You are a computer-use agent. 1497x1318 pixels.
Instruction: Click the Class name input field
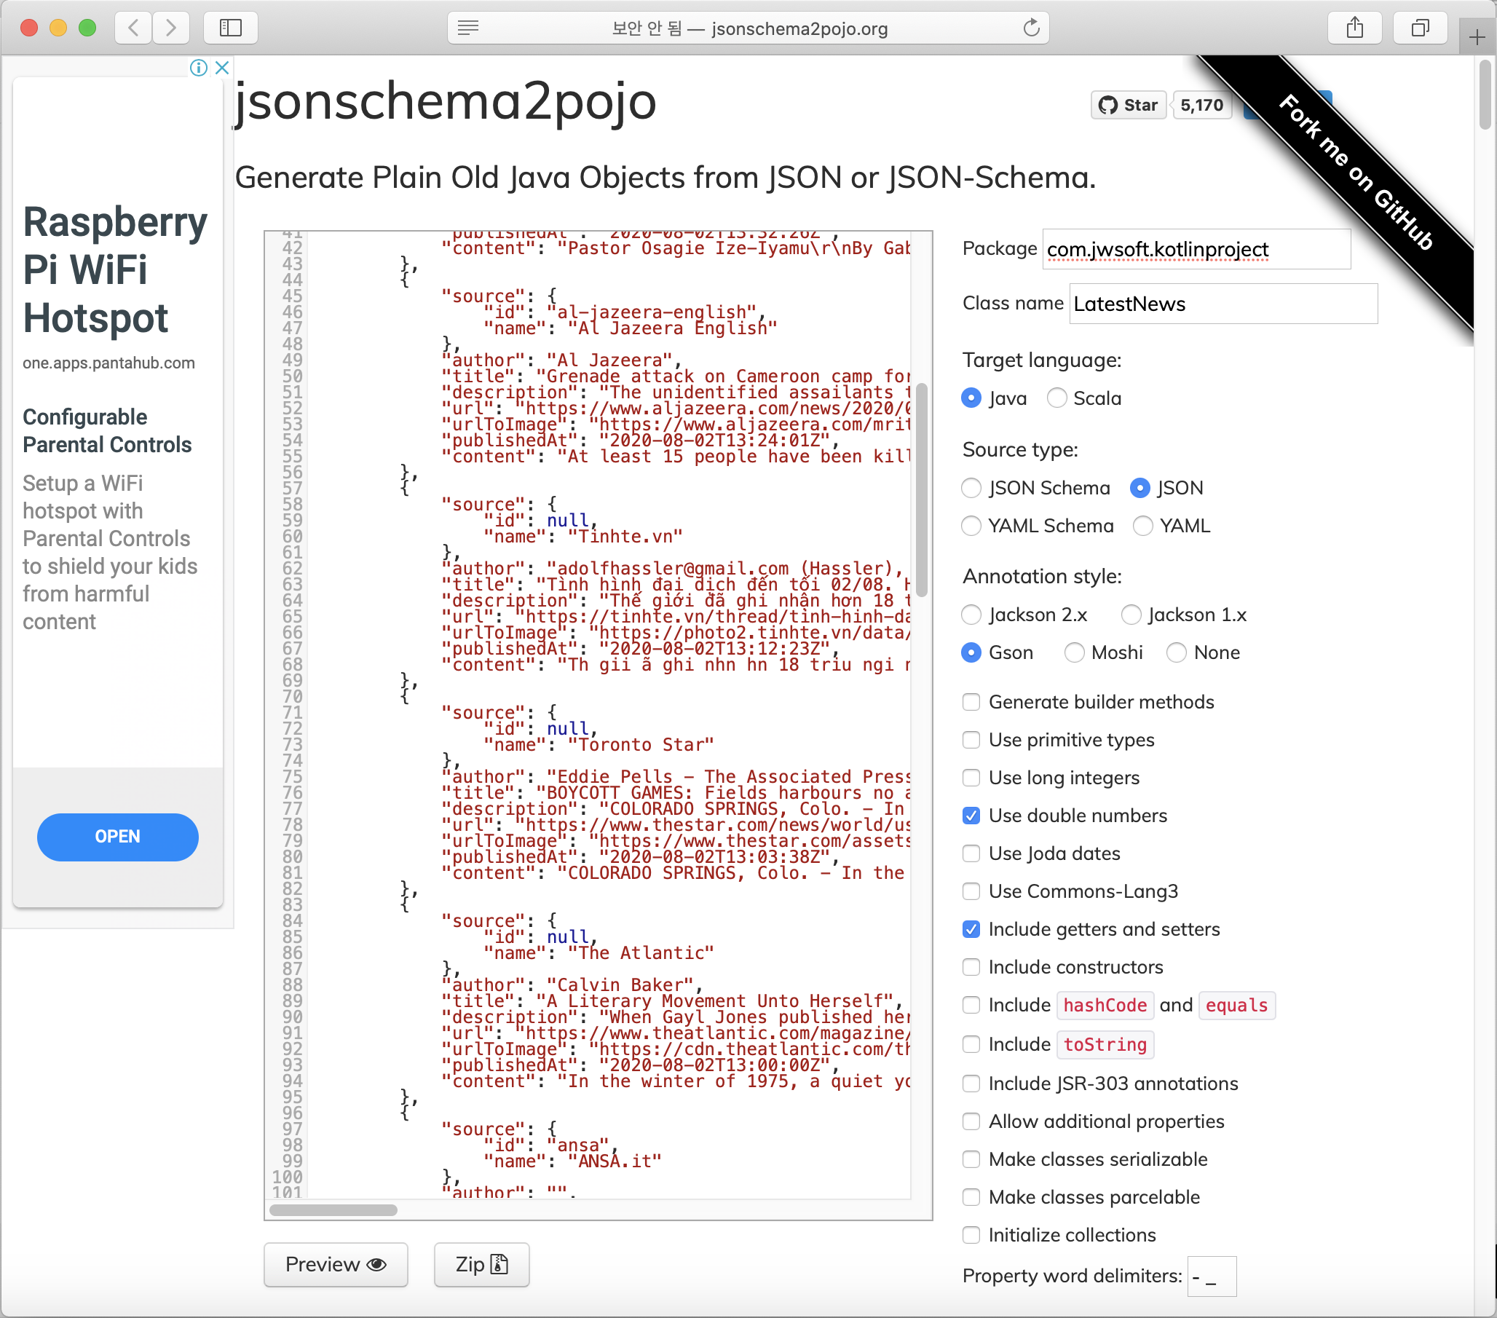[1223, 304]
